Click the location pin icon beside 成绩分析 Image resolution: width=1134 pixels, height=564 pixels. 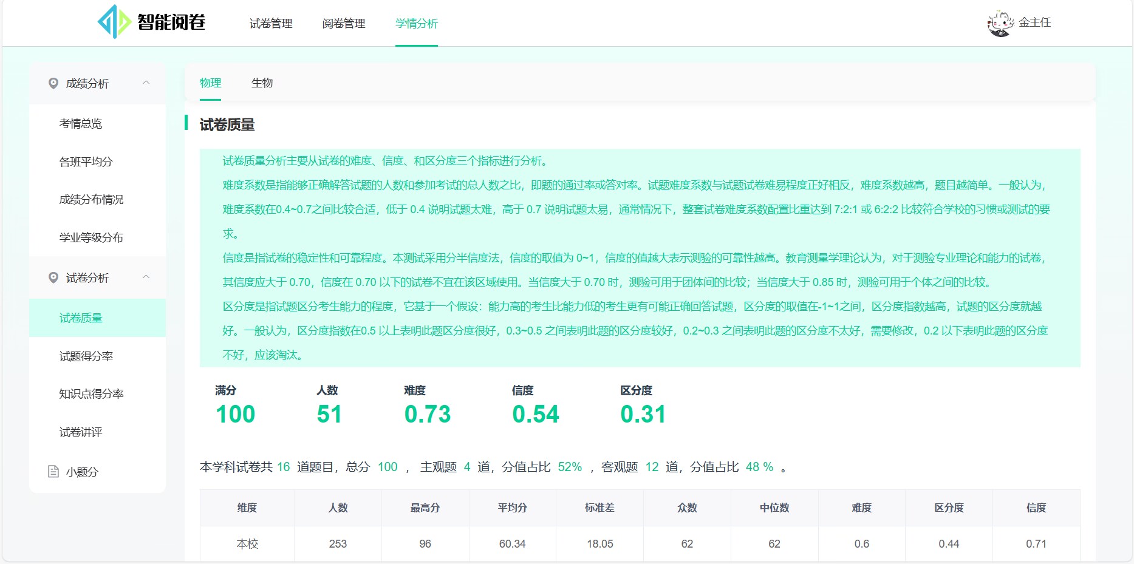coord(52,83)
